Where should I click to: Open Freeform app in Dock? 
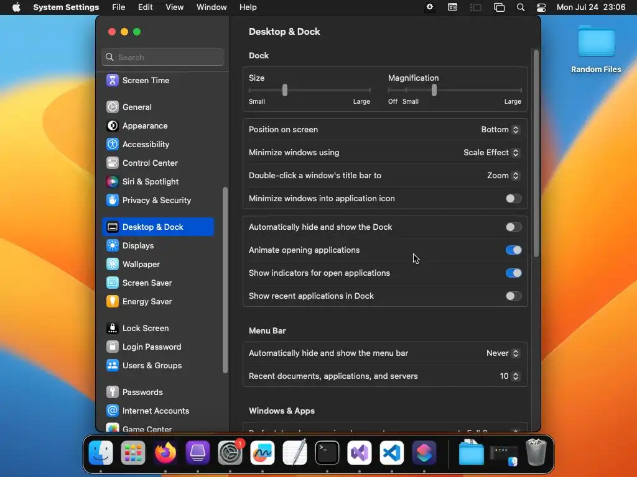pyautogui.click(x=263, y=453)
